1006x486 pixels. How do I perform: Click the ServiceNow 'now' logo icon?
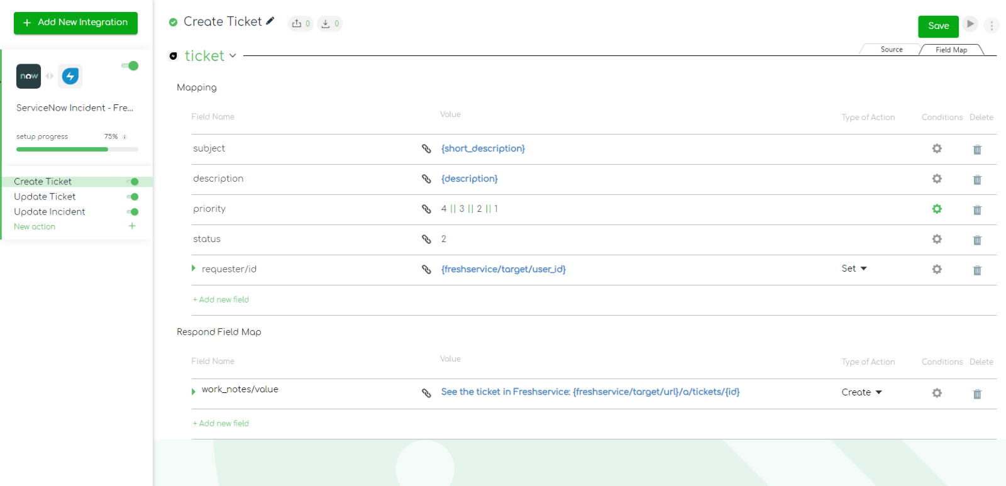coord(29,76)
